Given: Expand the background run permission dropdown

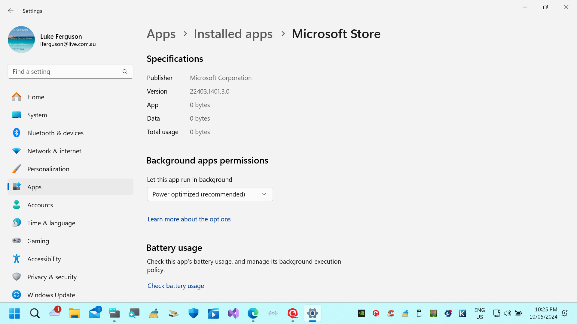Looking at the screenshot, I should click(x=210, y=194).
